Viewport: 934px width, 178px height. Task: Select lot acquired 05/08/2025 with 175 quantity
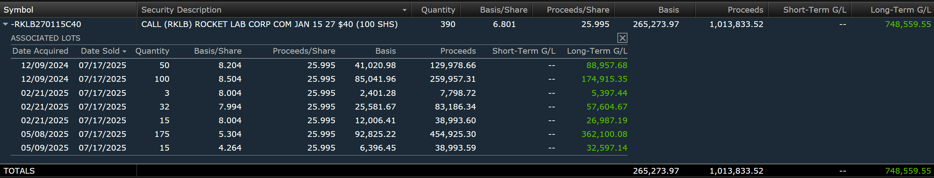pyautogui.click(x=319, y=134)
